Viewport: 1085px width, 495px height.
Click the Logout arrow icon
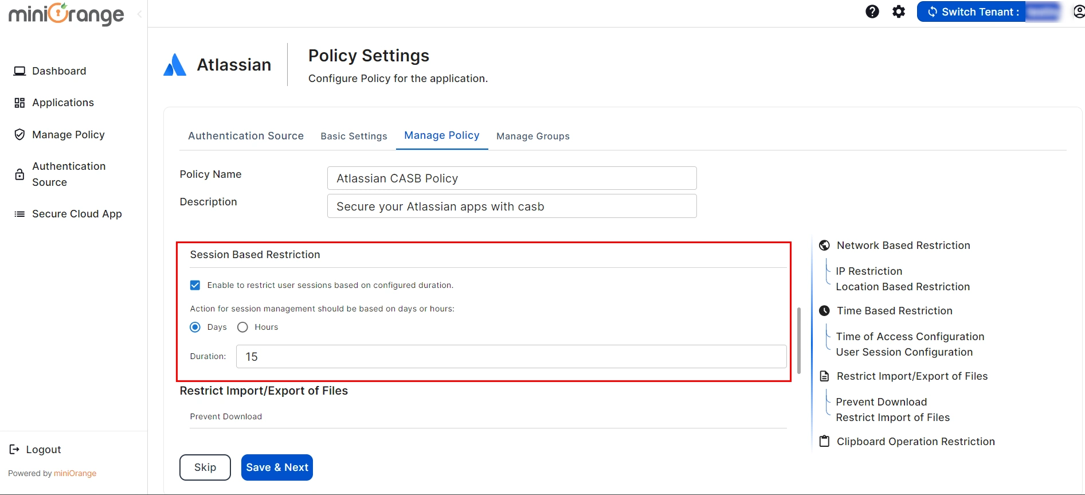pos(14,450)
